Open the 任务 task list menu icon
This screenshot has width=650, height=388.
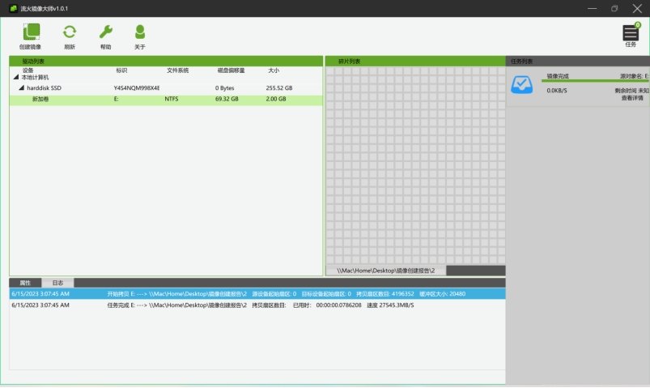(x=631, y=32)
